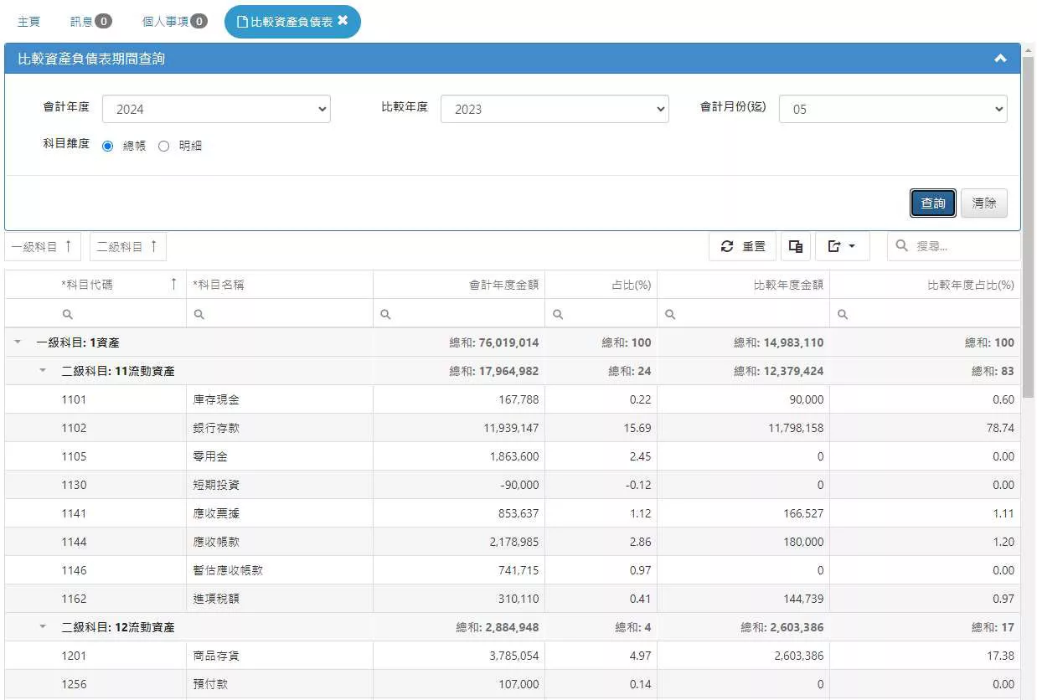Select the 明細 radio option
The width and height of the screenshot is (1037, 700).
(x=163, y=146)
